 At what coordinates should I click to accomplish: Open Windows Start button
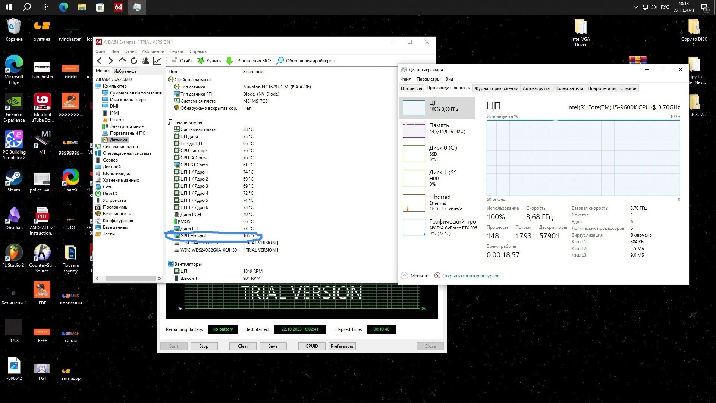pos(9,7)
